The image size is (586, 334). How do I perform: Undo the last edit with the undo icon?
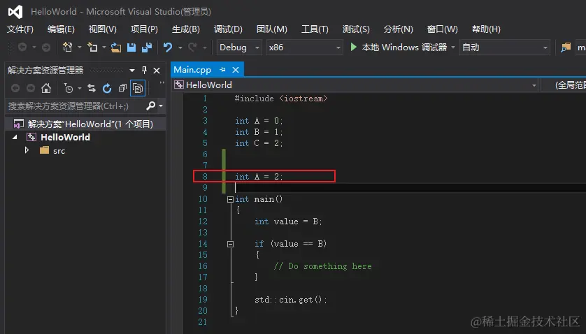tap(168, 47)
